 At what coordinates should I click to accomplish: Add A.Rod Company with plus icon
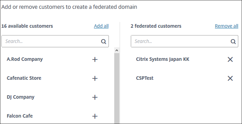coord(95,59)
